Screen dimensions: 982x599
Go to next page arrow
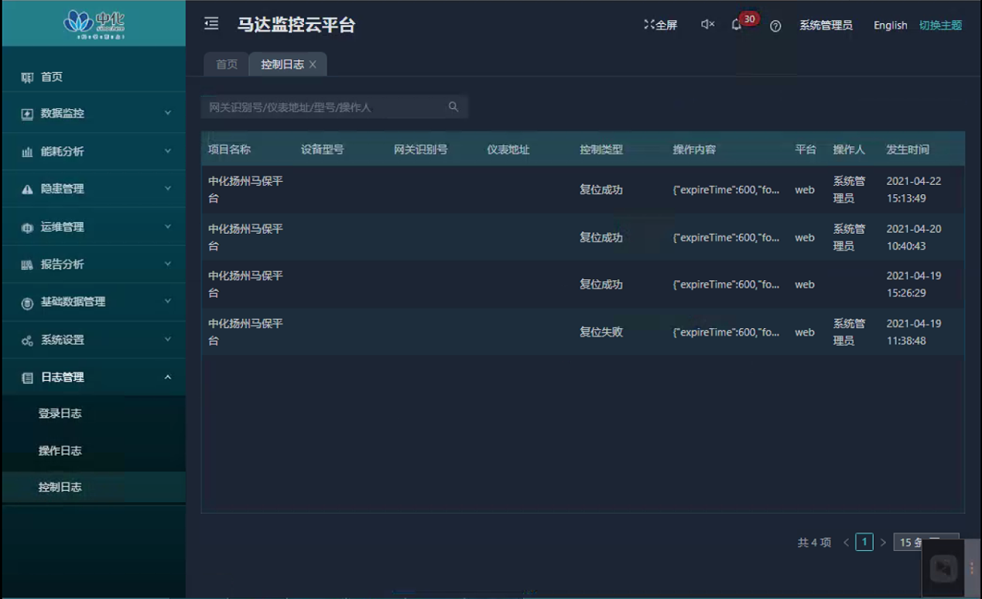tap(883, 543)
